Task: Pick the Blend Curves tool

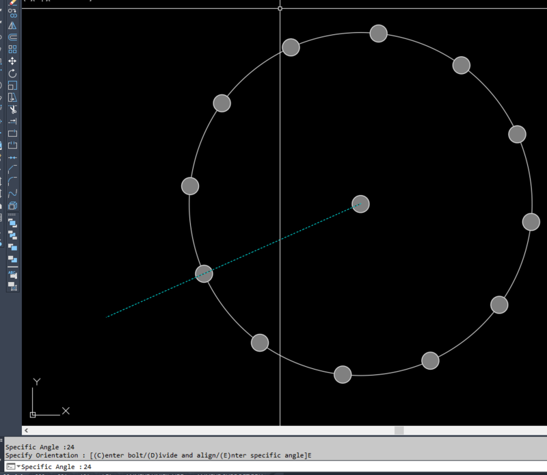Action: point(12,194)
